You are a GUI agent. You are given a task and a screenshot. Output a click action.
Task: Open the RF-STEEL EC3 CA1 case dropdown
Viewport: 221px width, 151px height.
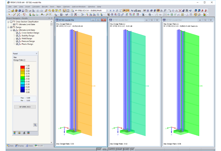point(107,10)
